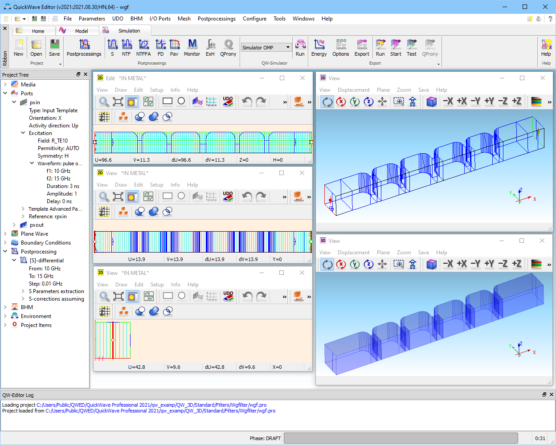Open the QProny postprocessing icon
The height and width of the screenshot is (445, 556).
tap(228, 47)
